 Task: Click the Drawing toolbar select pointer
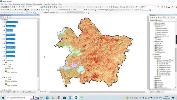[x=127, y=7]
